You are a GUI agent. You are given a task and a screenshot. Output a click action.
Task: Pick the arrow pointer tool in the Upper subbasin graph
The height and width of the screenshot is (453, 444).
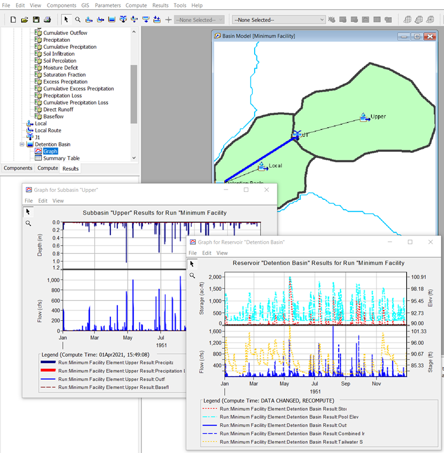[28, 212]
